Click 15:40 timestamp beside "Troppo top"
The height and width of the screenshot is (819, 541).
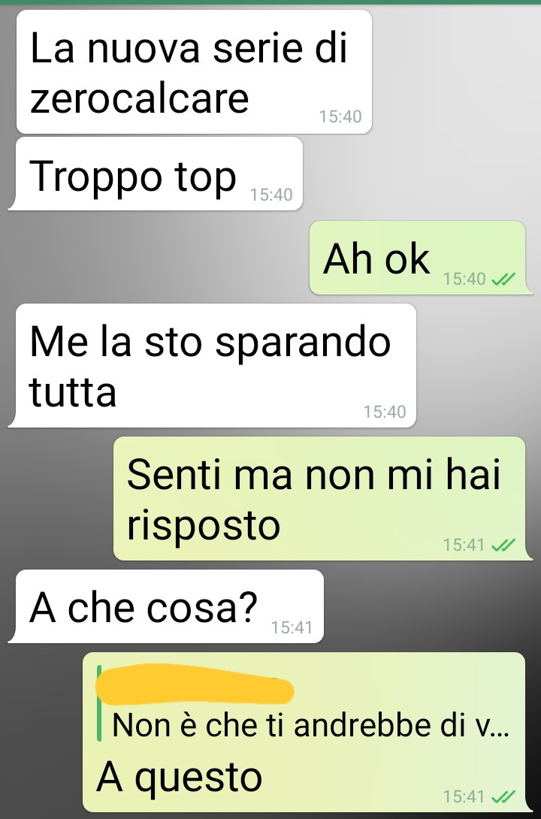(x=271, y=195)
